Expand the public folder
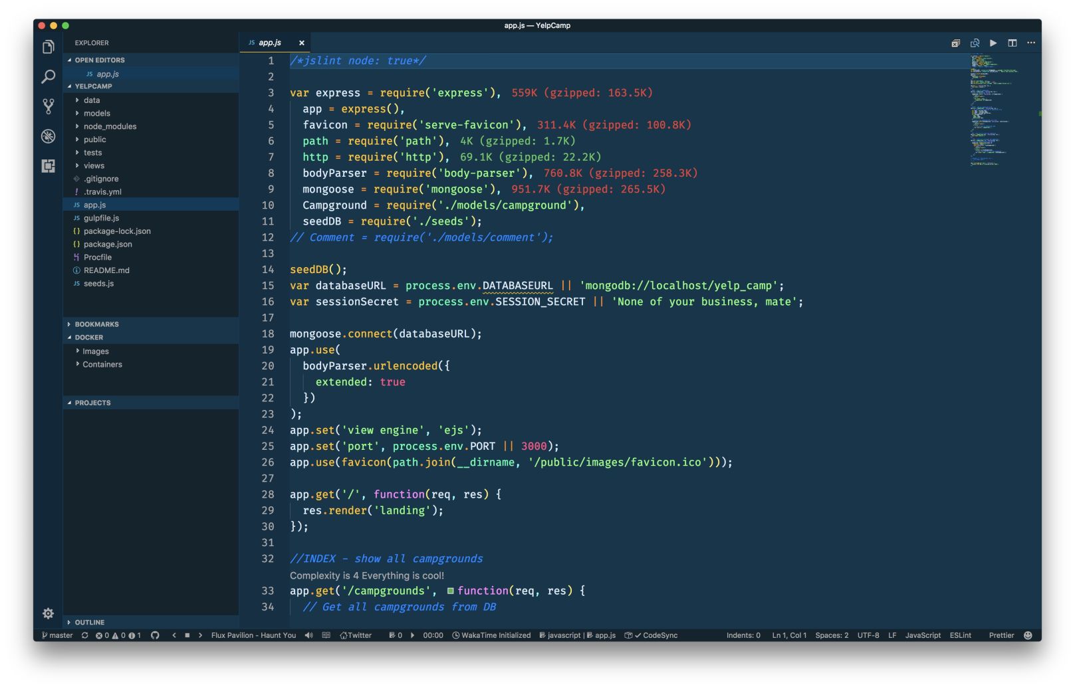1075x689 pixels. click(x=151, y=140)
